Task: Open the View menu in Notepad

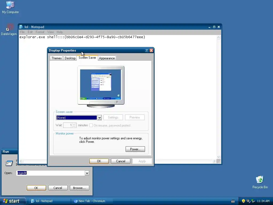Action: (50, 32)
